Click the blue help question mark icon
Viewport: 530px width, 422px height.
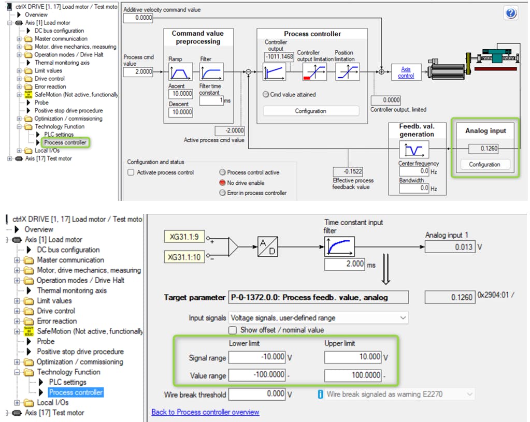coord(511,13)
